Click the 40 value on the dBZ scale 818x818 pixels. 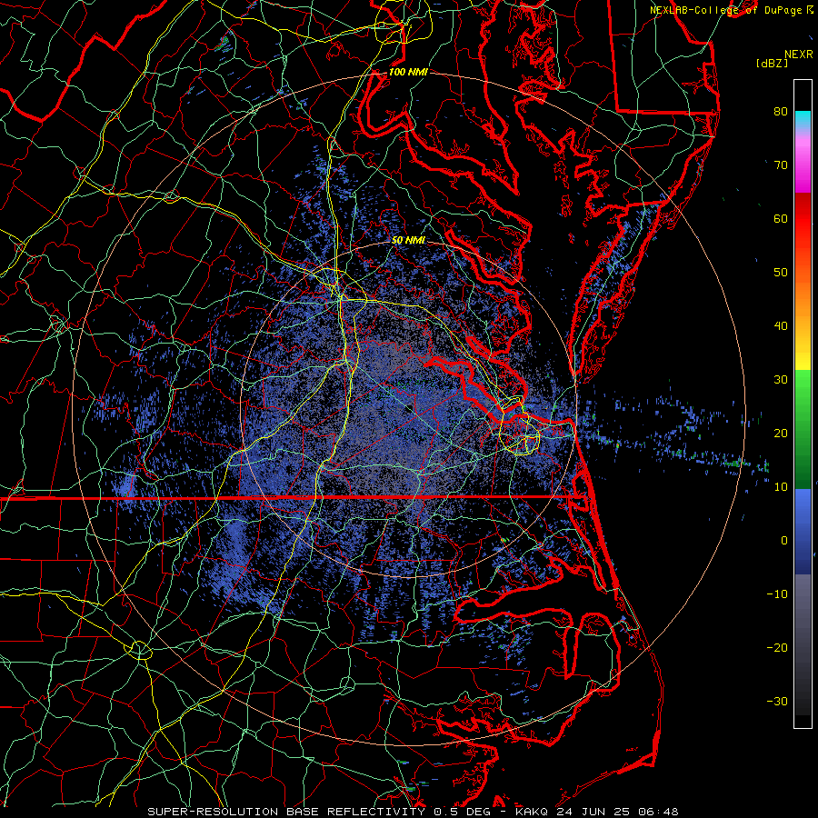[781, 326]
